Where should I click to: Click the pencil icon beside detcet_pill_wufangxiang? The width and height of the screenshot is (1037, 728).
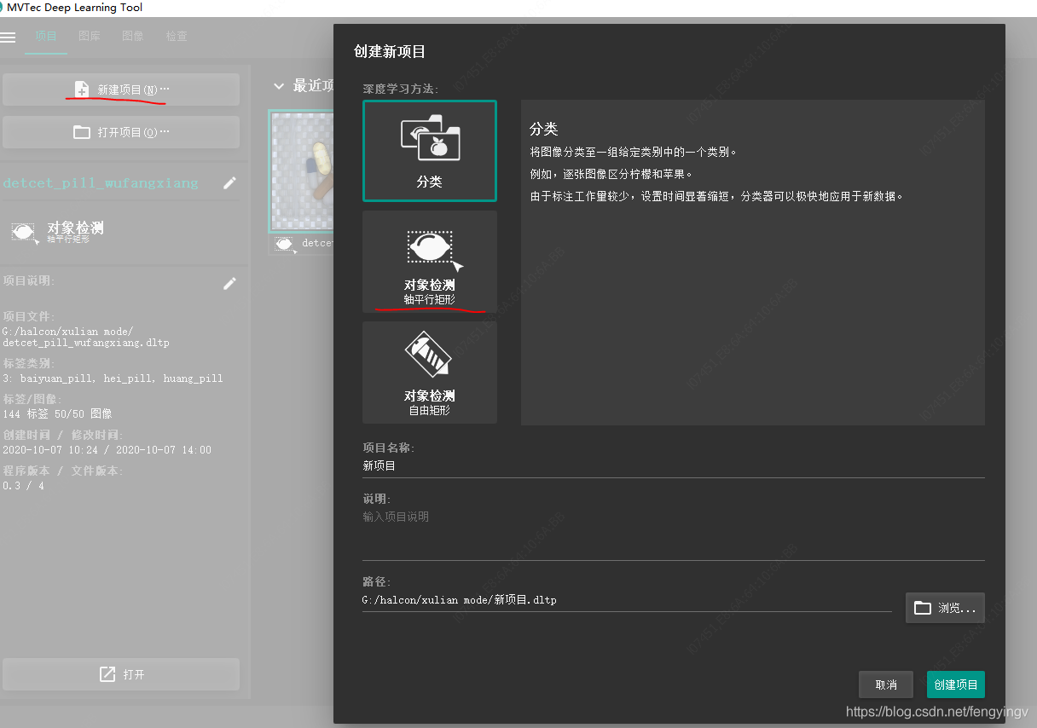click(x=229, y=183)
